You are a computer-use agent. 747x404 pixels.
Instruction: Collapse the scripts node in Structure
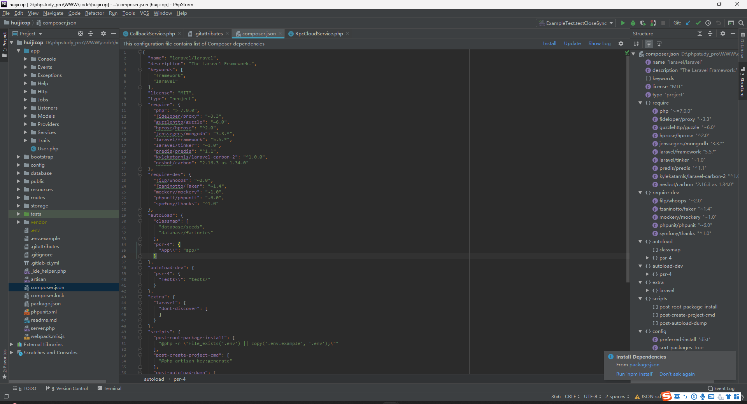coord(640,299)
